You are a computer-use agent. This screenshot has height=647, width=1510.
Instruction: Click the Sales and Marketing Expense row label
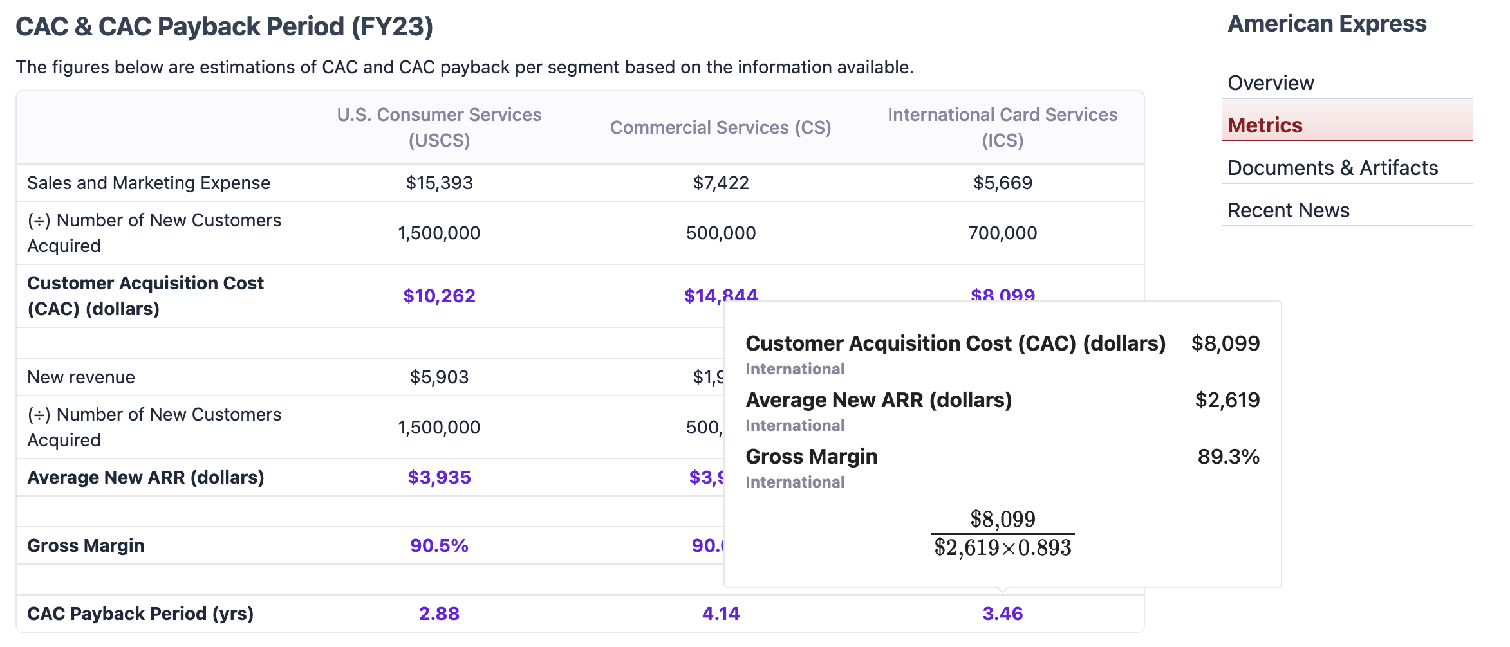tap(149, 183)
